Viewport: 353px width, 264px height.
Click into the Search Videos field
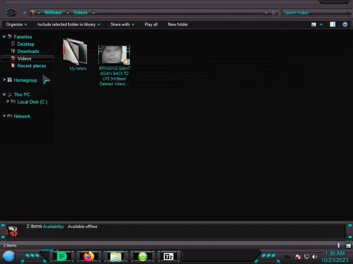point(316,13)
